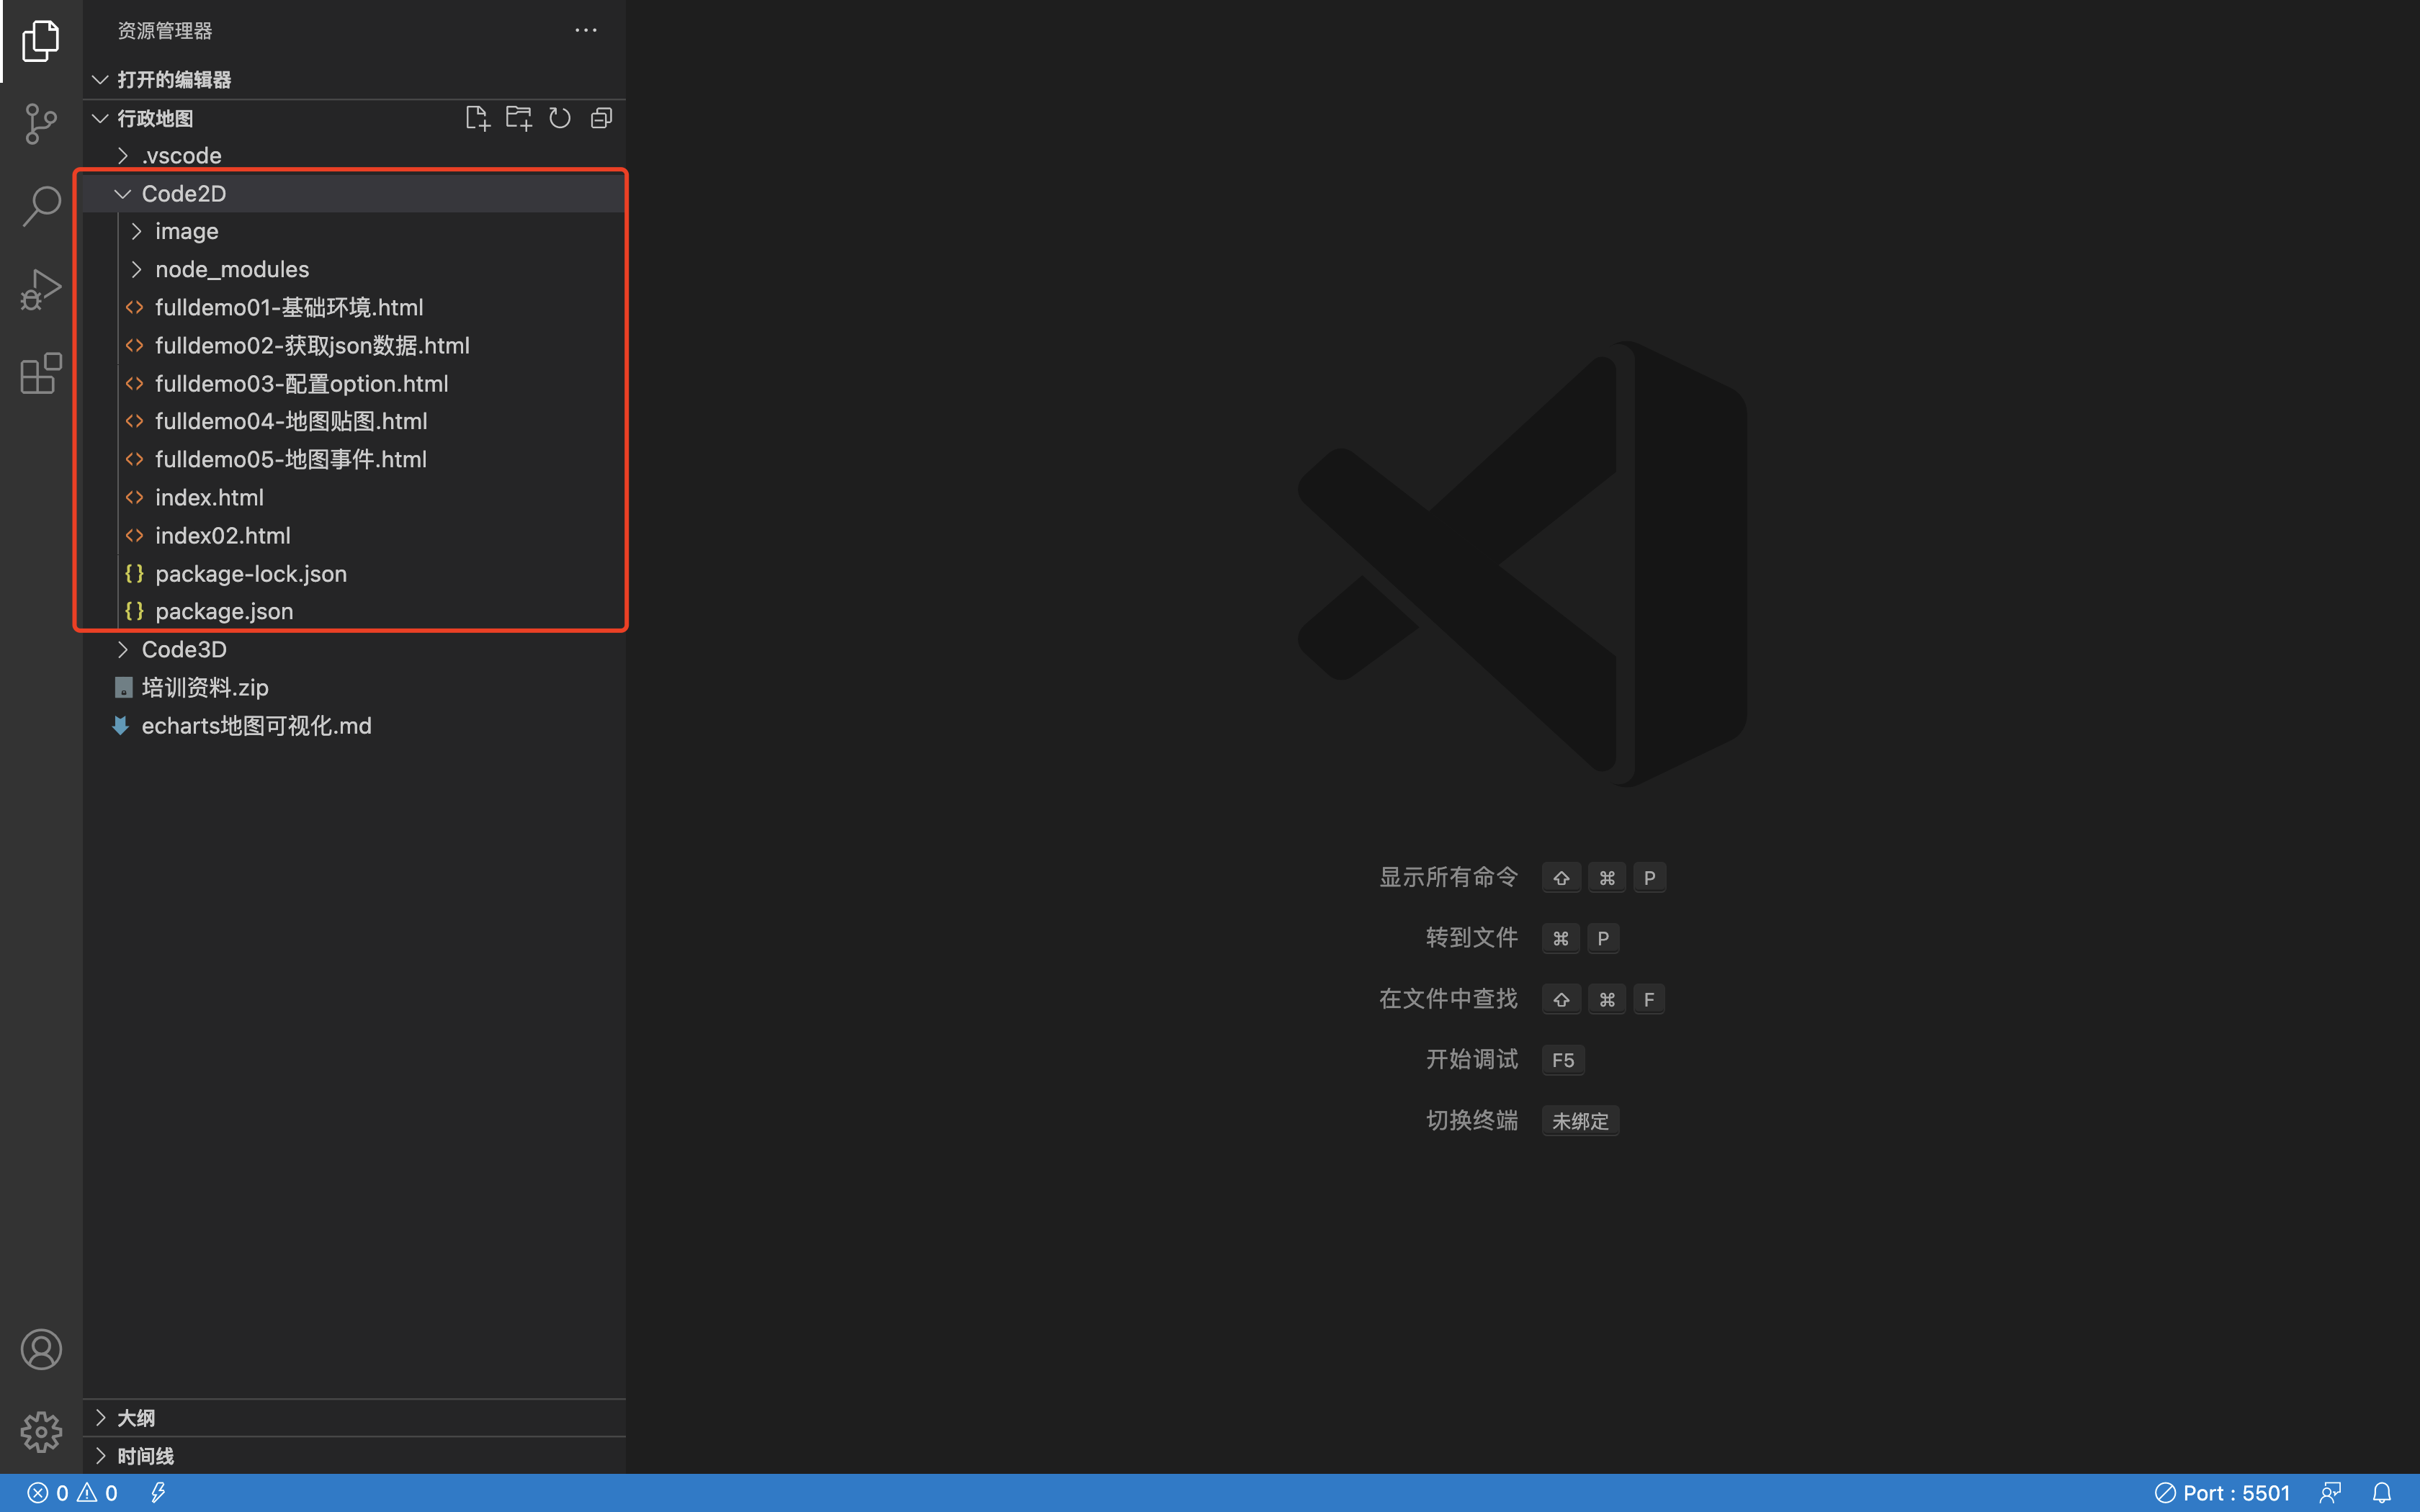Open the explorer more actions (...) menu
This screenshot has height=1512, width=2420.
coord(586,31)
